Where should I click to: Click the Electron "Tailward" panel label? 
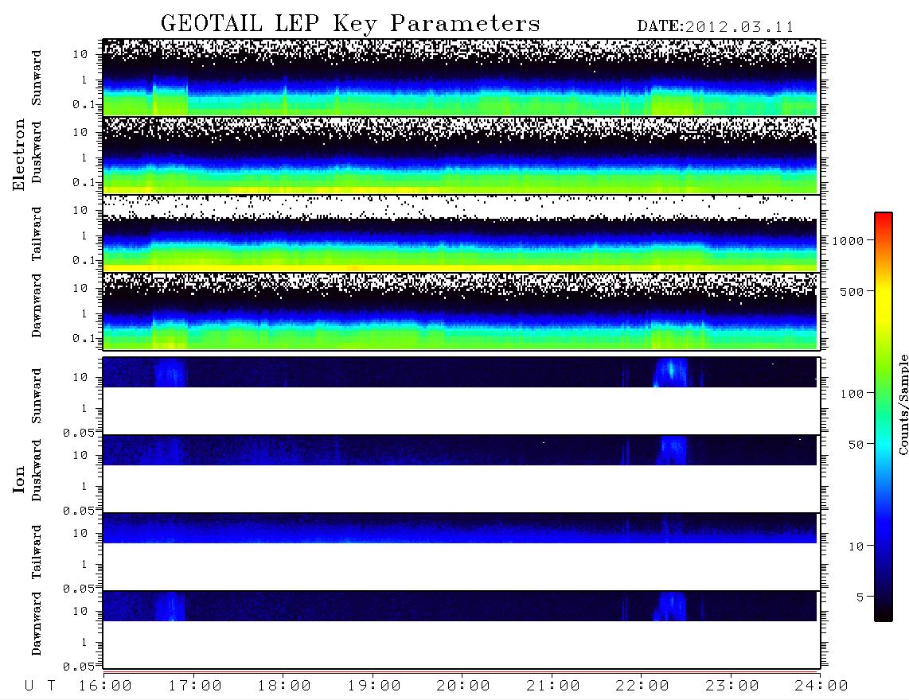pyautogui.click(x=37, y=234)
